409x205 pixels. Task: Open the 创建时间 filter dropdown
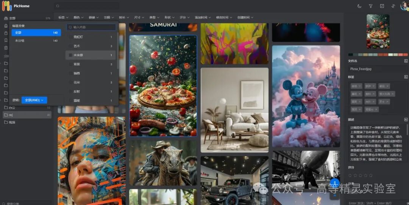[x=245, y=17]
